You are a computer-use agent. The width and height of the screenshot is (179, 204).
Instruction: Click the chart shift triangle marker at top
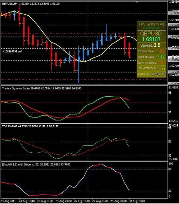(x=137, y=2)
